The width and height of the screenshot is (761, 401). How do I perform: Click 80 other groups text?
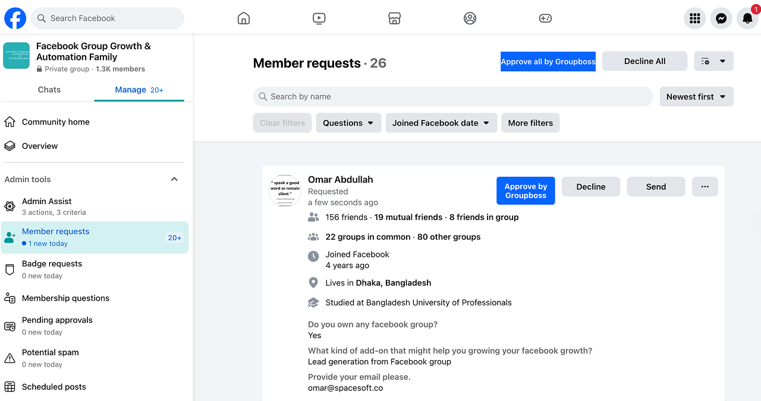point(449,237)
